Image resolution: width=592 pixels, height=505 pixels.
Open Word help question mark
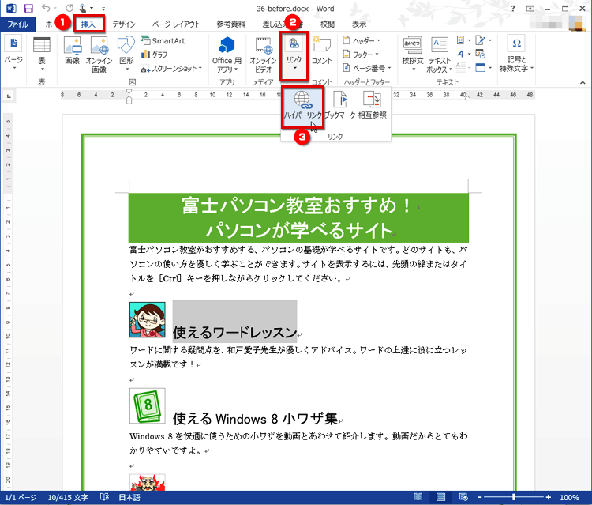tap(513, 9)
